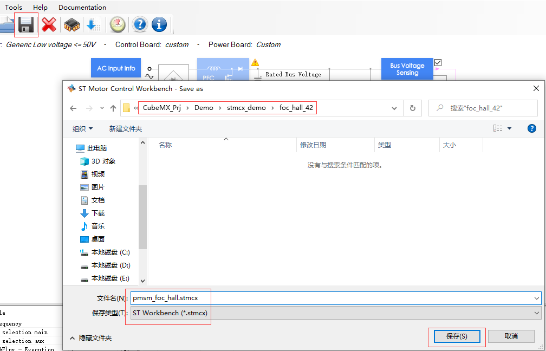546x351 pixels.
Task: Click CubeMX_Prj in the address path
Action: [162, 108]
